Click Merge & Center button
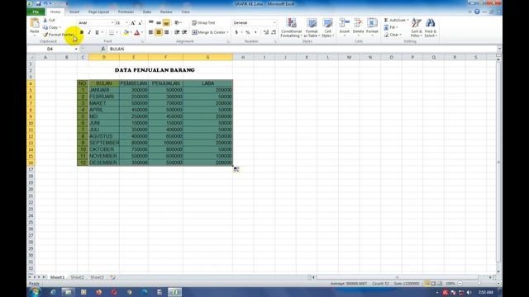The image size is (529, 297). [208, 32]
